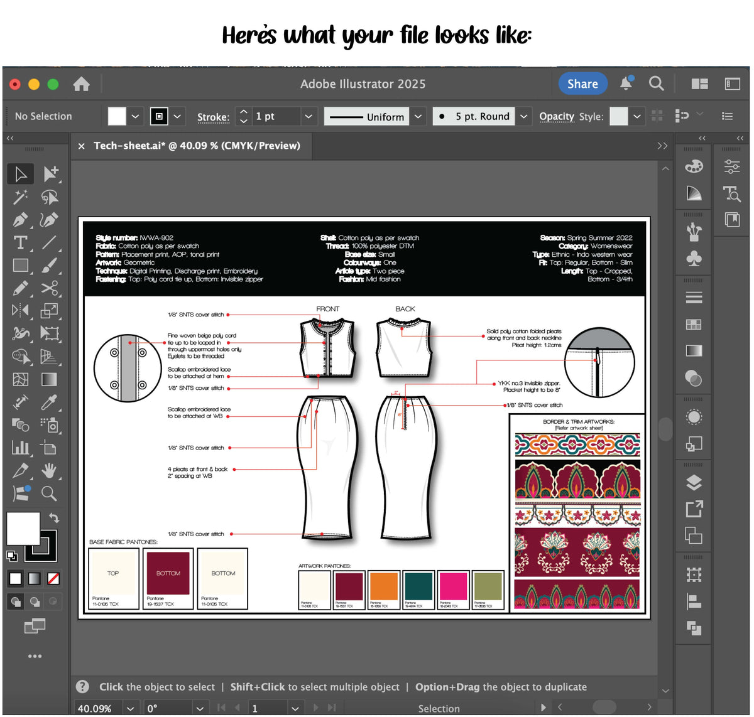Choose the Lasso tool
The image size is (754, 717).
coord(50,197)
